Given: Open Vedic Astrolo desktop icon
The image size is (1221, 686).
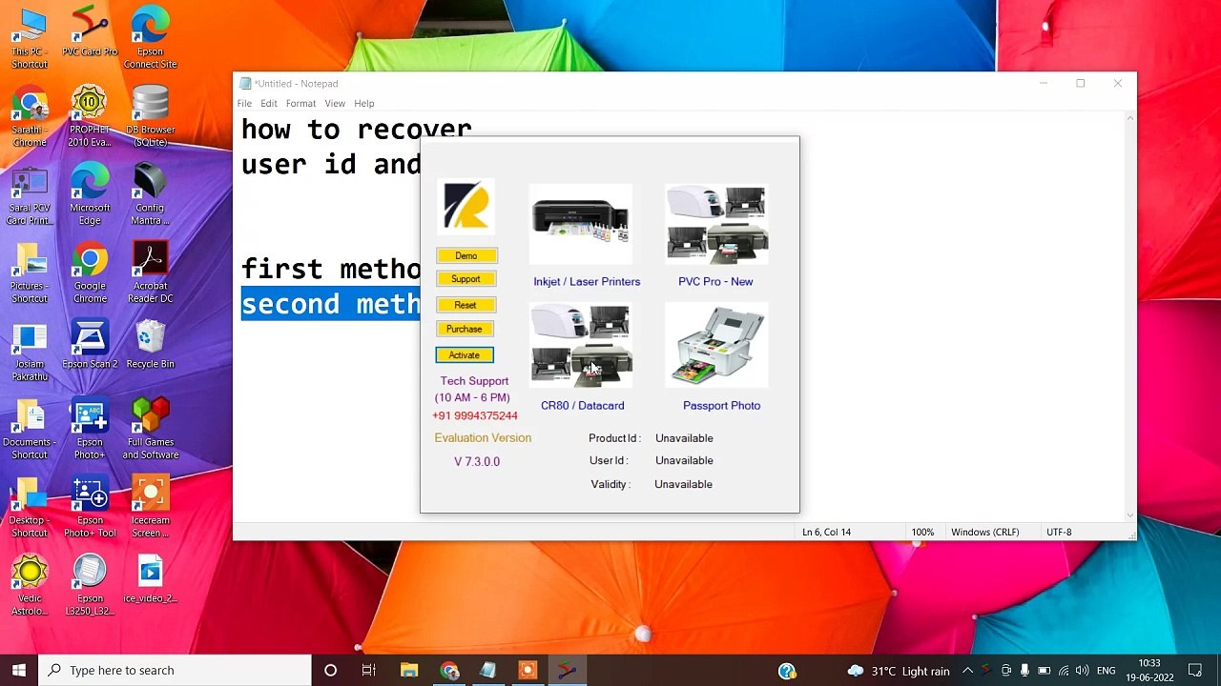Looking at the screenshot, I should click(30, 585).
